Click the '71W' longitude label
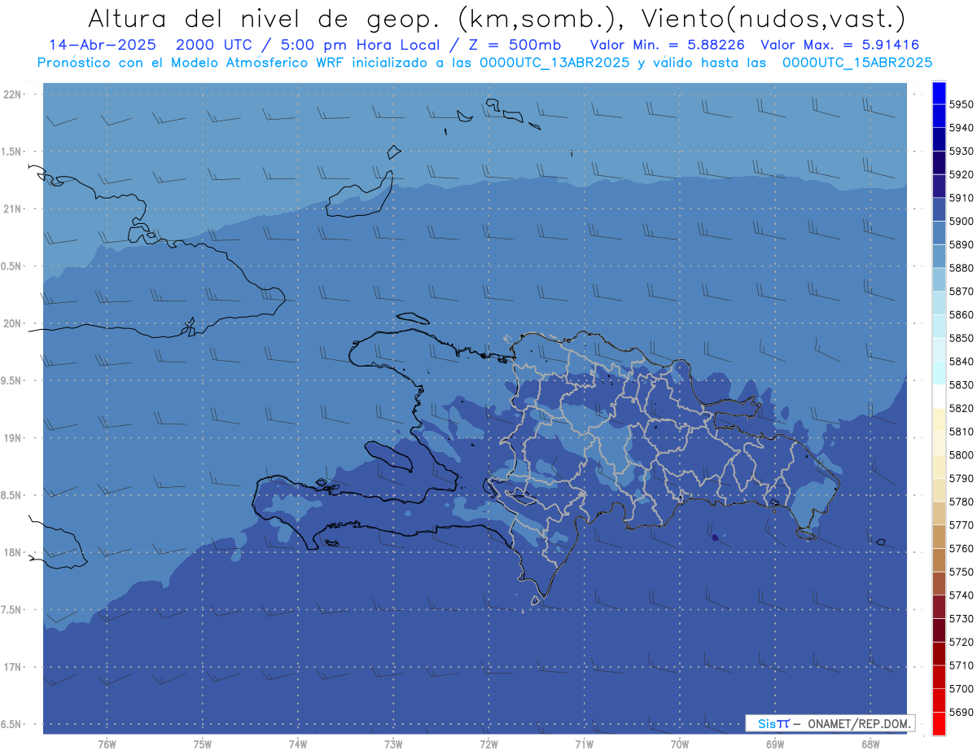The image size is (977, 755). pyautogui.click(x=584, y=744)
